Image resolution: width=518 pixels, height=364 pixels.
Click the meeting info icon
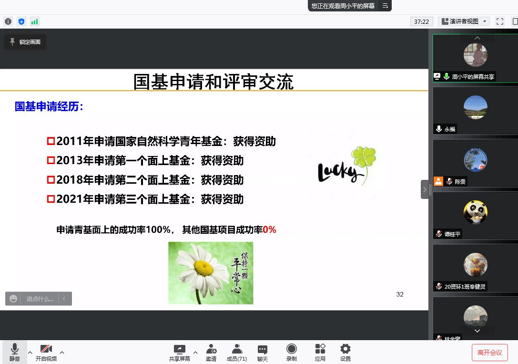pos(8,21)
